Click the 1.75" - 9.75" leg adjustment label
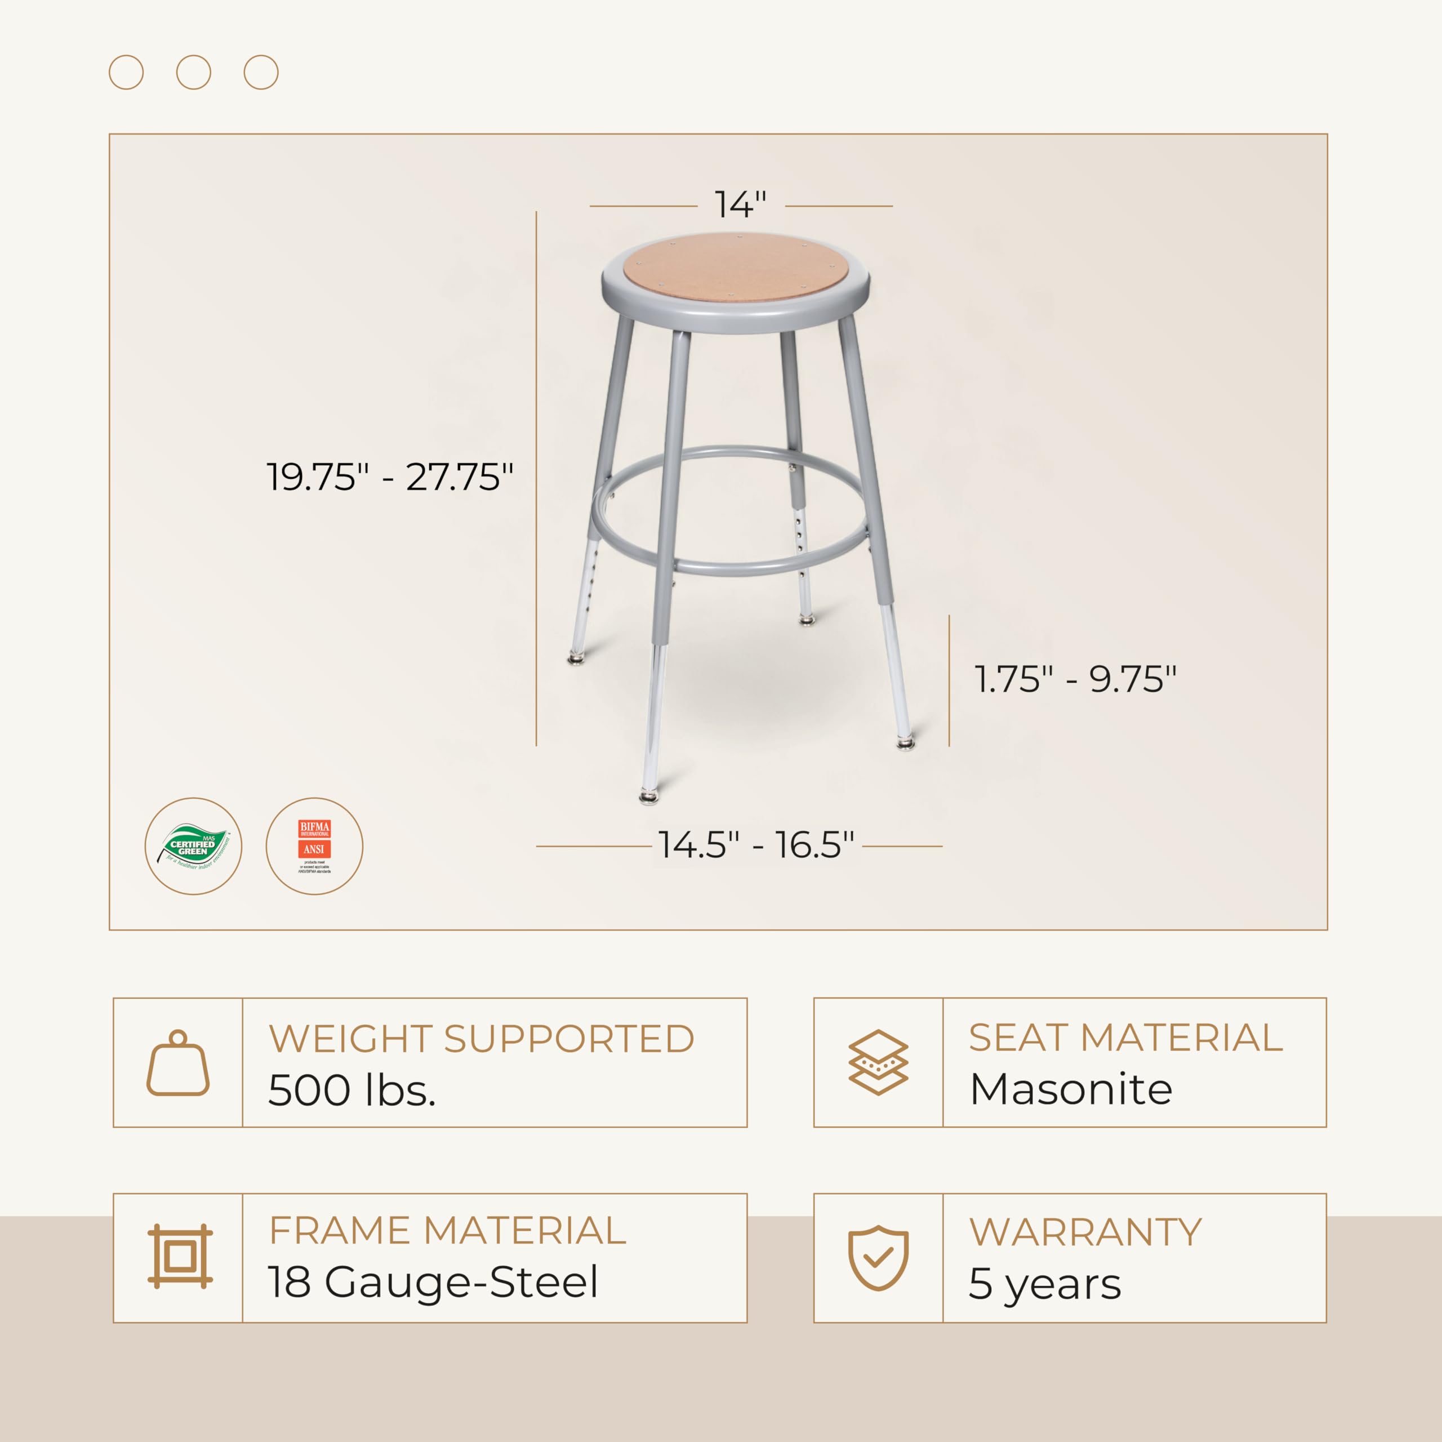Screen dimensions: 1442x1442 (1075, 679)
